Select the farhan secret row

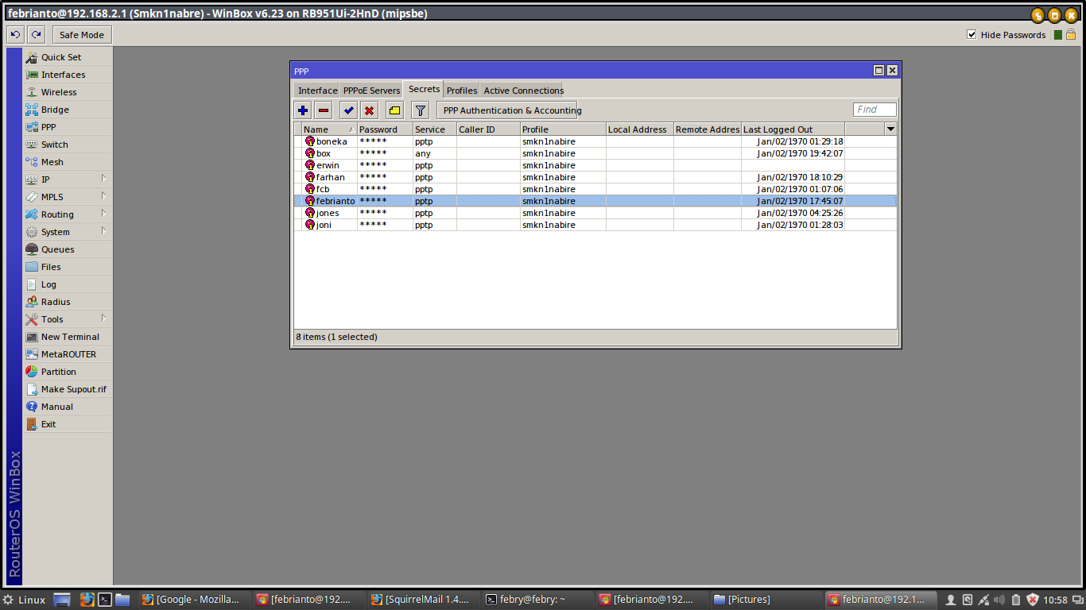pos(595,177)
